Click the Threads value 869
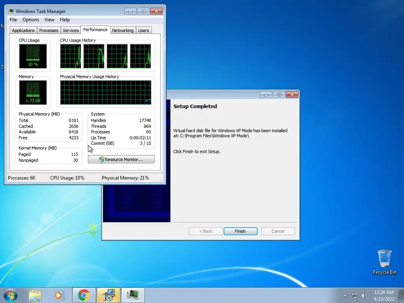 pos(148,126)
